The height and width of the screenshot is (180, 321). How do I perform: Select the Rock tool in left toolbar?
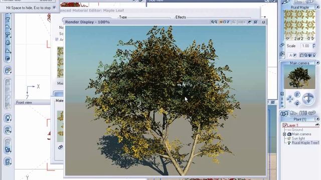point(8,42)
